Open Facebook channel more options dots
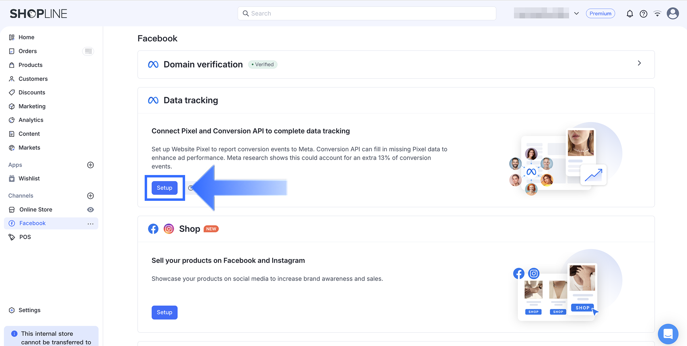This screenshot has width=687, height=346. click(91, 223)
